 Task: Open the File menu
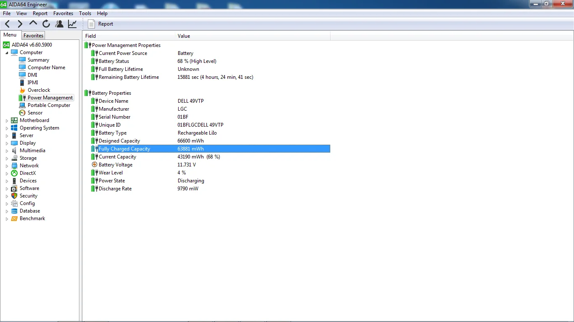[7, 13]
